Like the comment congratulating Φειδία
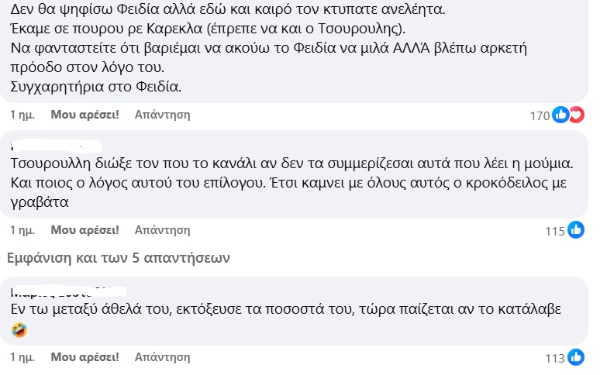Screen dimensions: 607x375 pyautogui.click(x=84, y=115)
